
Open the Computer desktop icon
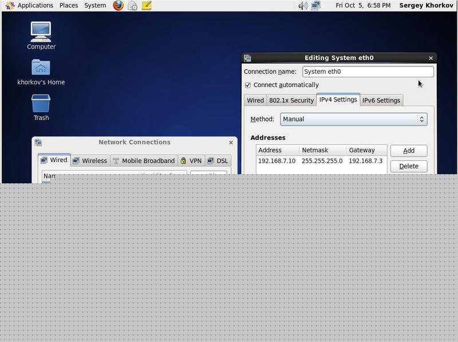pos(40,32)
